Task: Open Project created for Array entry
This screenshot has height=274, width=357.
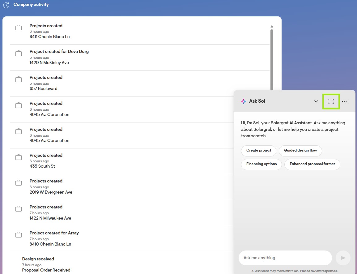Action: click(122, 239)
